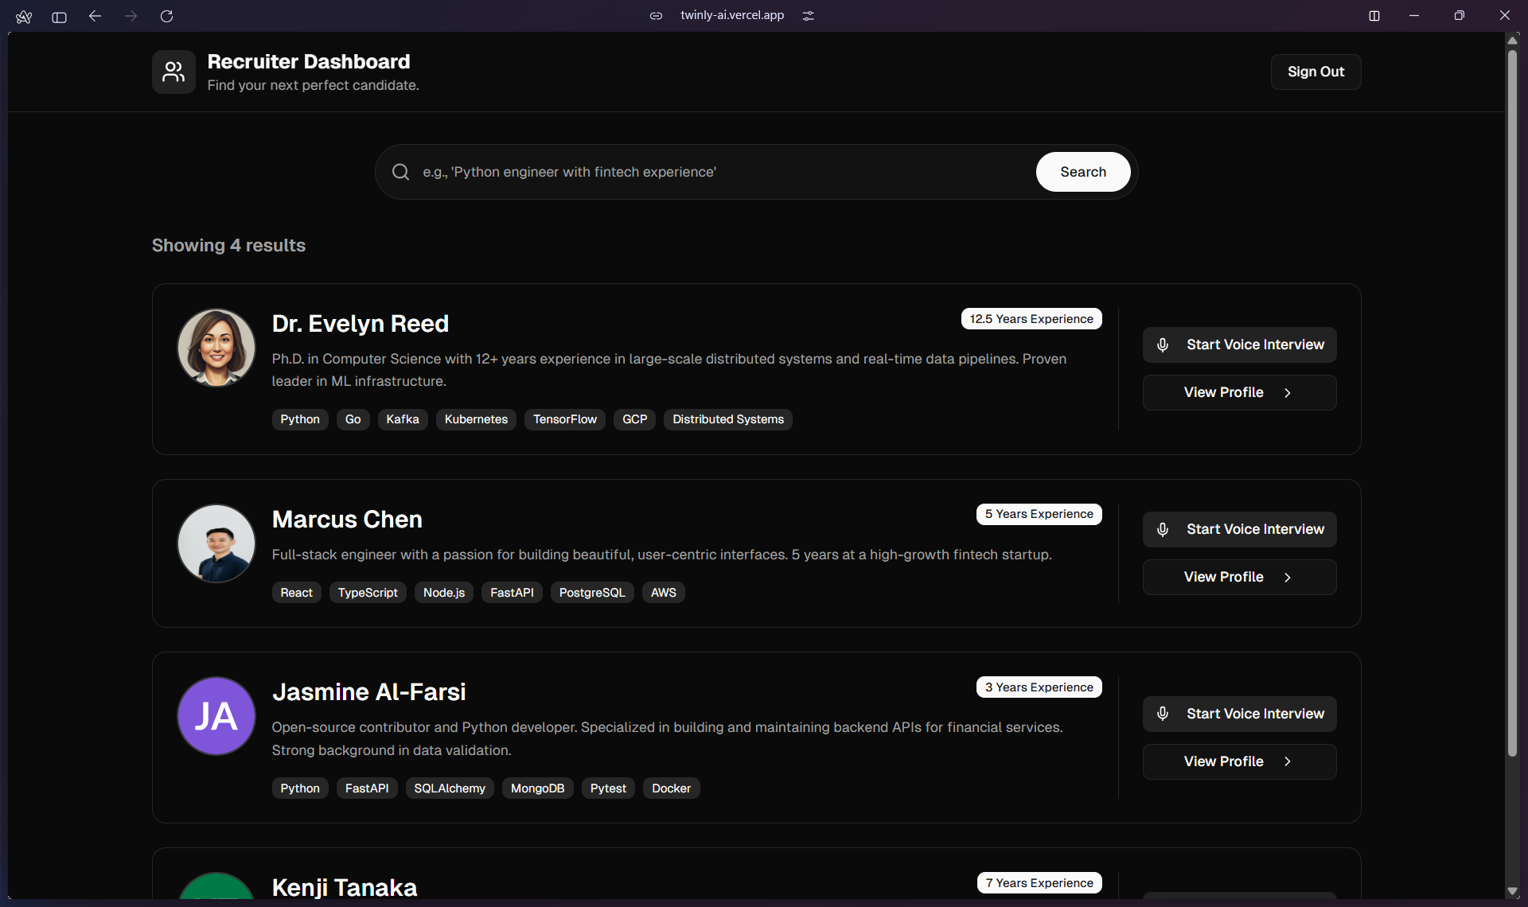1528x907 pixels.
Task: Sign out of the Recruiter Dashboard
Action: (x=1316, y=72)
